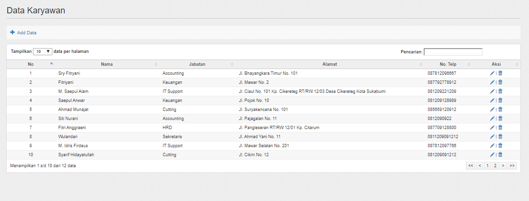Click phone number 087792778912
The image size is (529, 201).
pos(442,82)
